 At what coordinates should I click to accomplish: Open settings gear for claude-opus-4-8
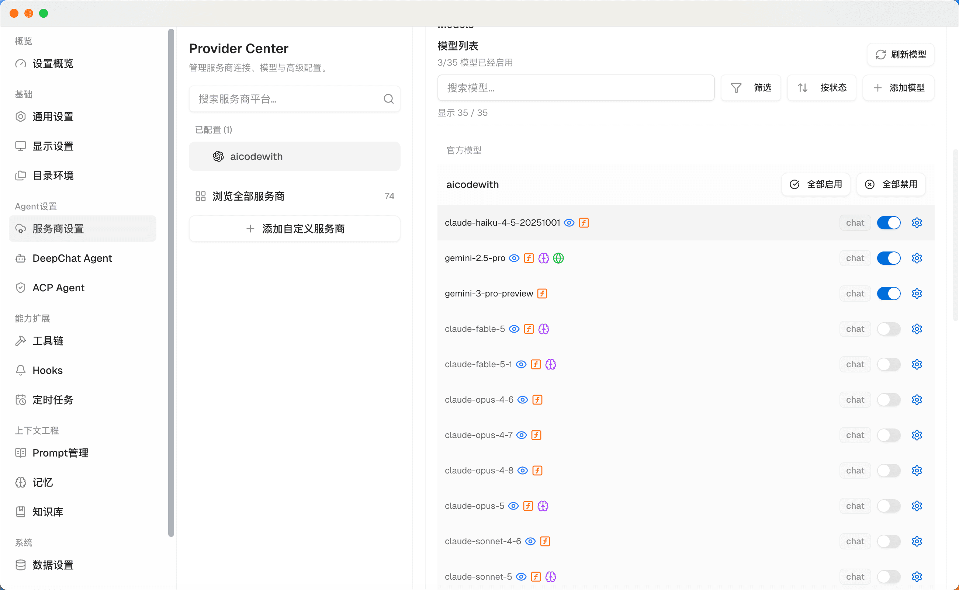coord(917,471)
